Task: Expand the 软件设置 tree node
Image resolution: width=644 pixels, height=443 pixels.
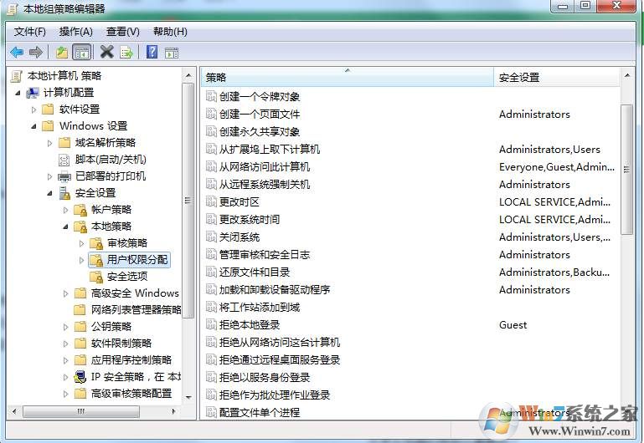Action: click(x=33, y=109)
